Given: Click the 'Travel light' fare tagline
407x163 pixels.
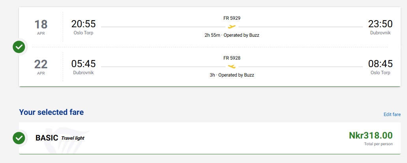Looking at the screenshot, I should point(73,138).
